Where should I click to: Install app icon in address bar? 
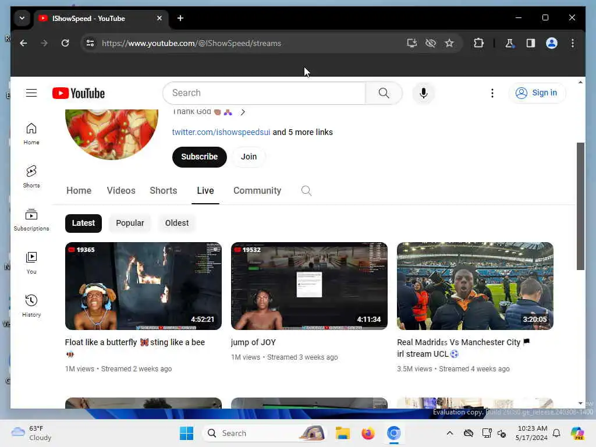tap(412, 43)
